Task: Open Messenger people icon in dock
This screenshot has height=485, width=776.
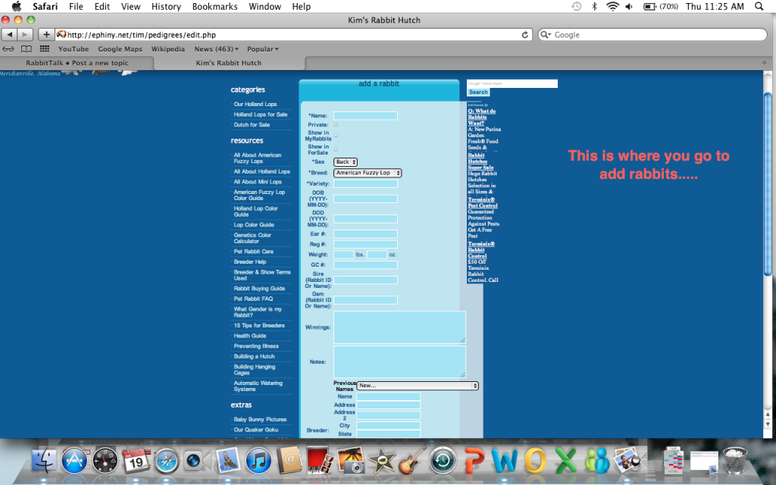Action: [x=596, y=461]
